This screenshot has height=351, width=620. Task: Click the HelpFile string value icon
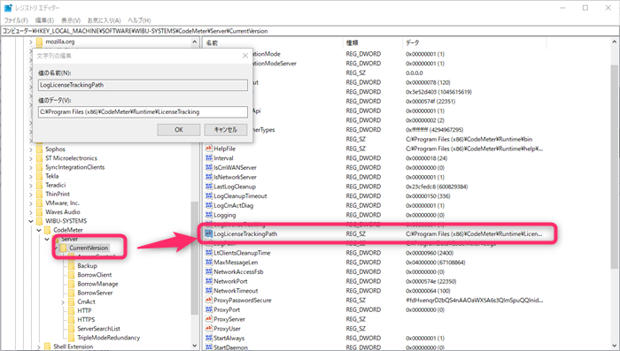pyautogui.click(x=209, y=149)
